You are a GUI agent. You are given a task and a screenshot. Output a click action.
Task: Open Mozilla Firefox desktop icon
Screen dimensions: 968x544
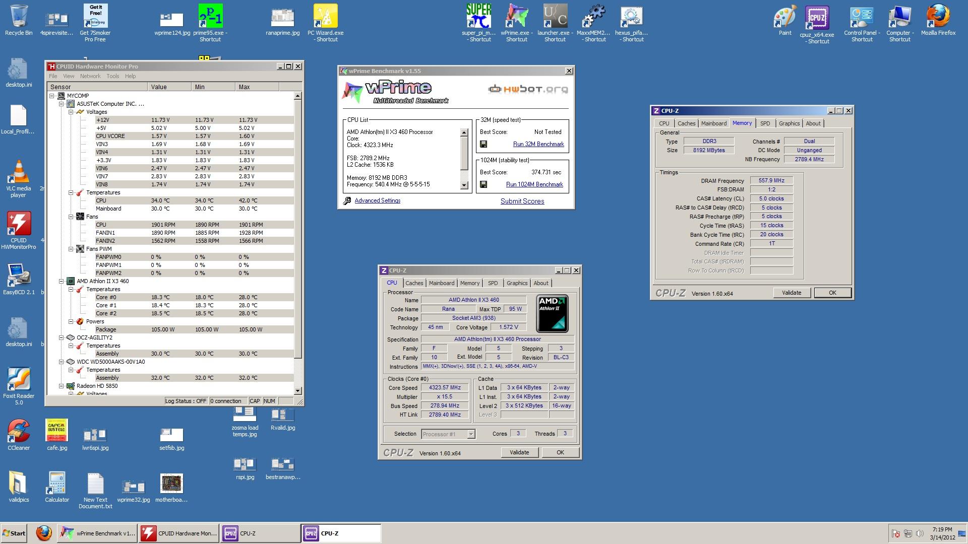tap(938, 20)
